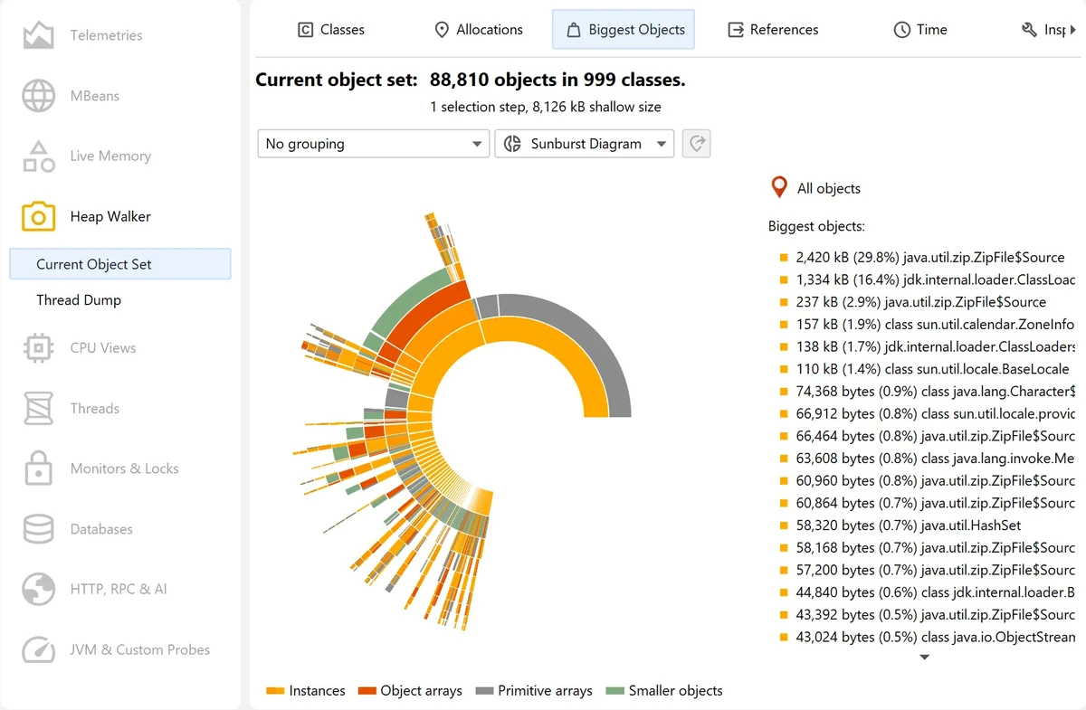
Task: Click the CPU Views chip icon
Action: [39, 347]
